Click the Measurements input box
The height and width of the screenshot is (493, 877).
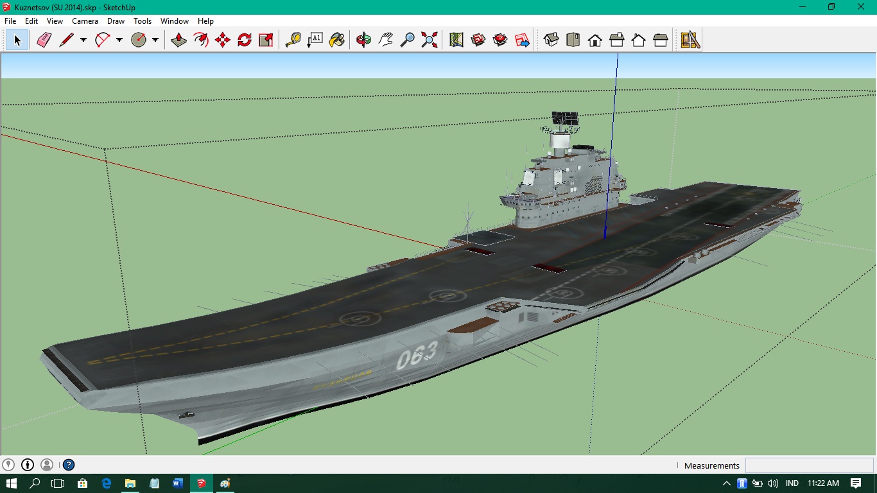click(809, 465)
